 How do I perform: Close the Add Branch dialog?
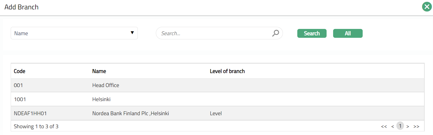coord(427,7)
